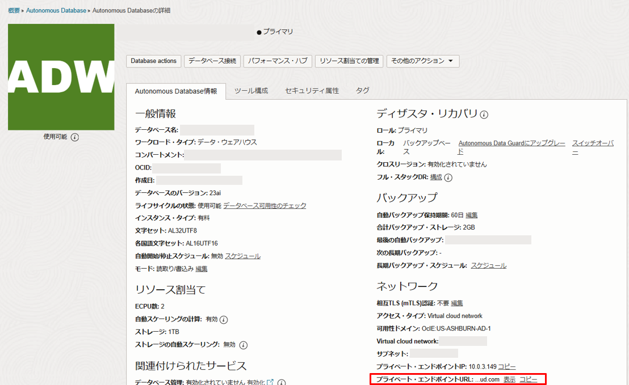This screenshot has height=385, width=629.
Task: Go to Autonomous Database breadcrumb link
Action: (x=56, y=10)
